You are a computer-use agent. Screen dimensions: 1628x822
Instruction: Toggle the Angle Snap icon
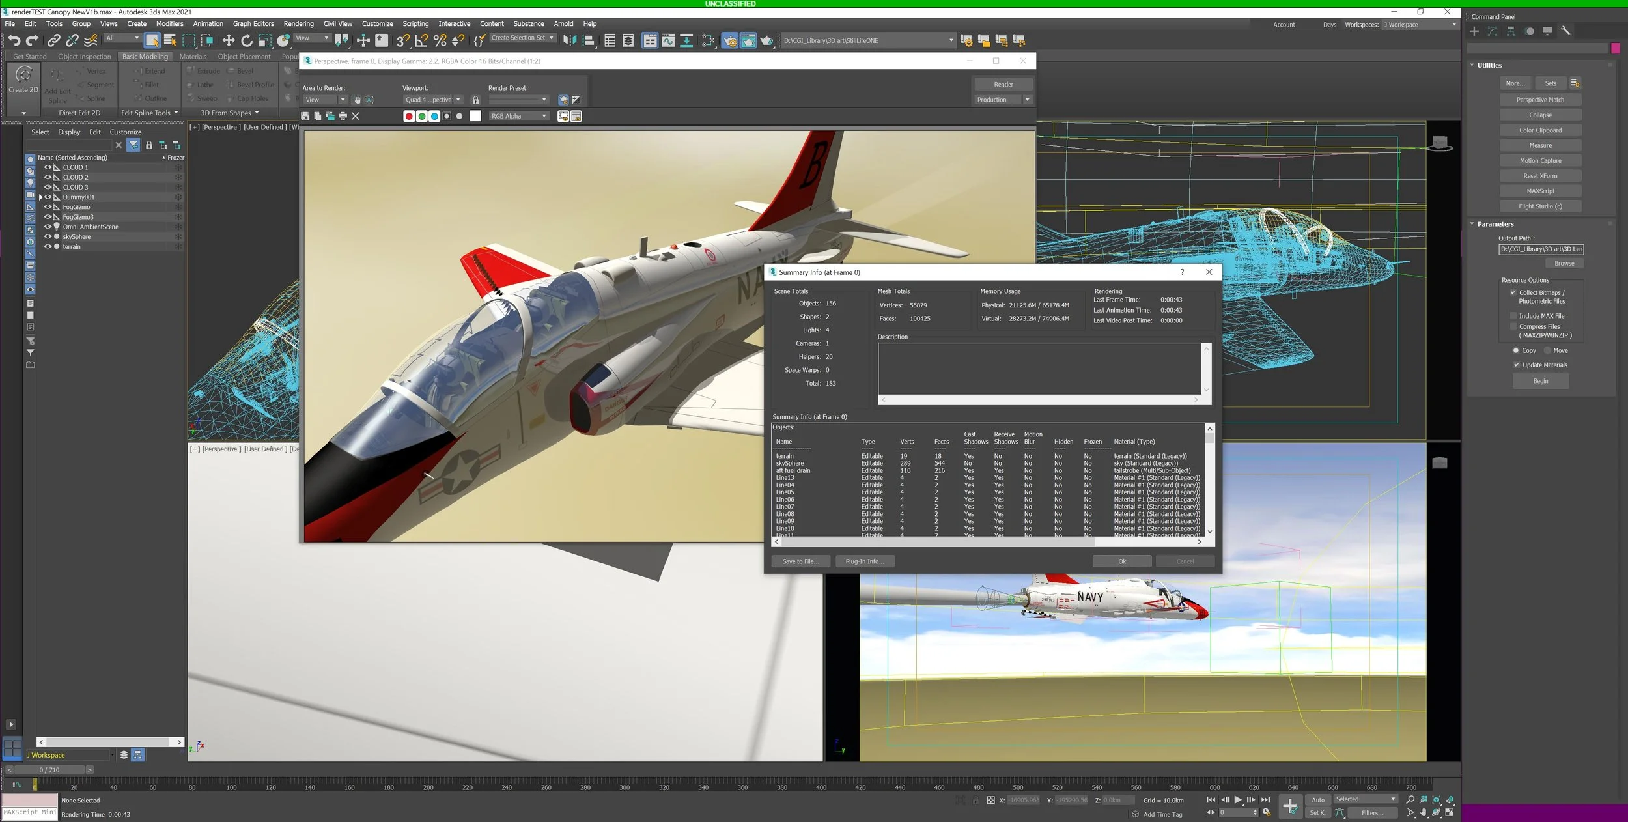(x=421, y=41)
